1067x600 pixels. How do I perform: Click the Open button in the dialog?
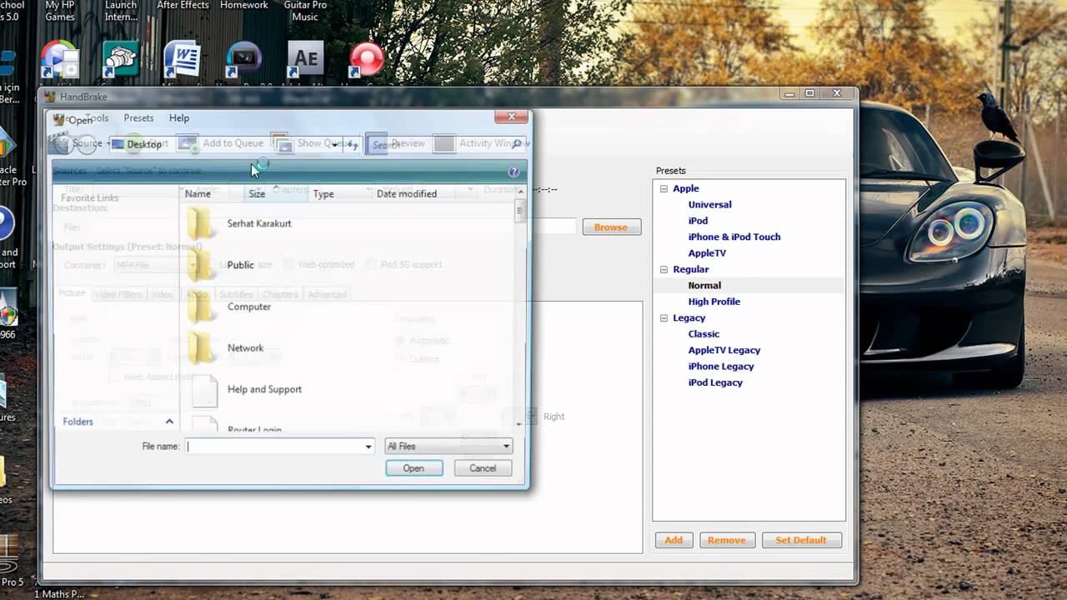tap(413, 468)
